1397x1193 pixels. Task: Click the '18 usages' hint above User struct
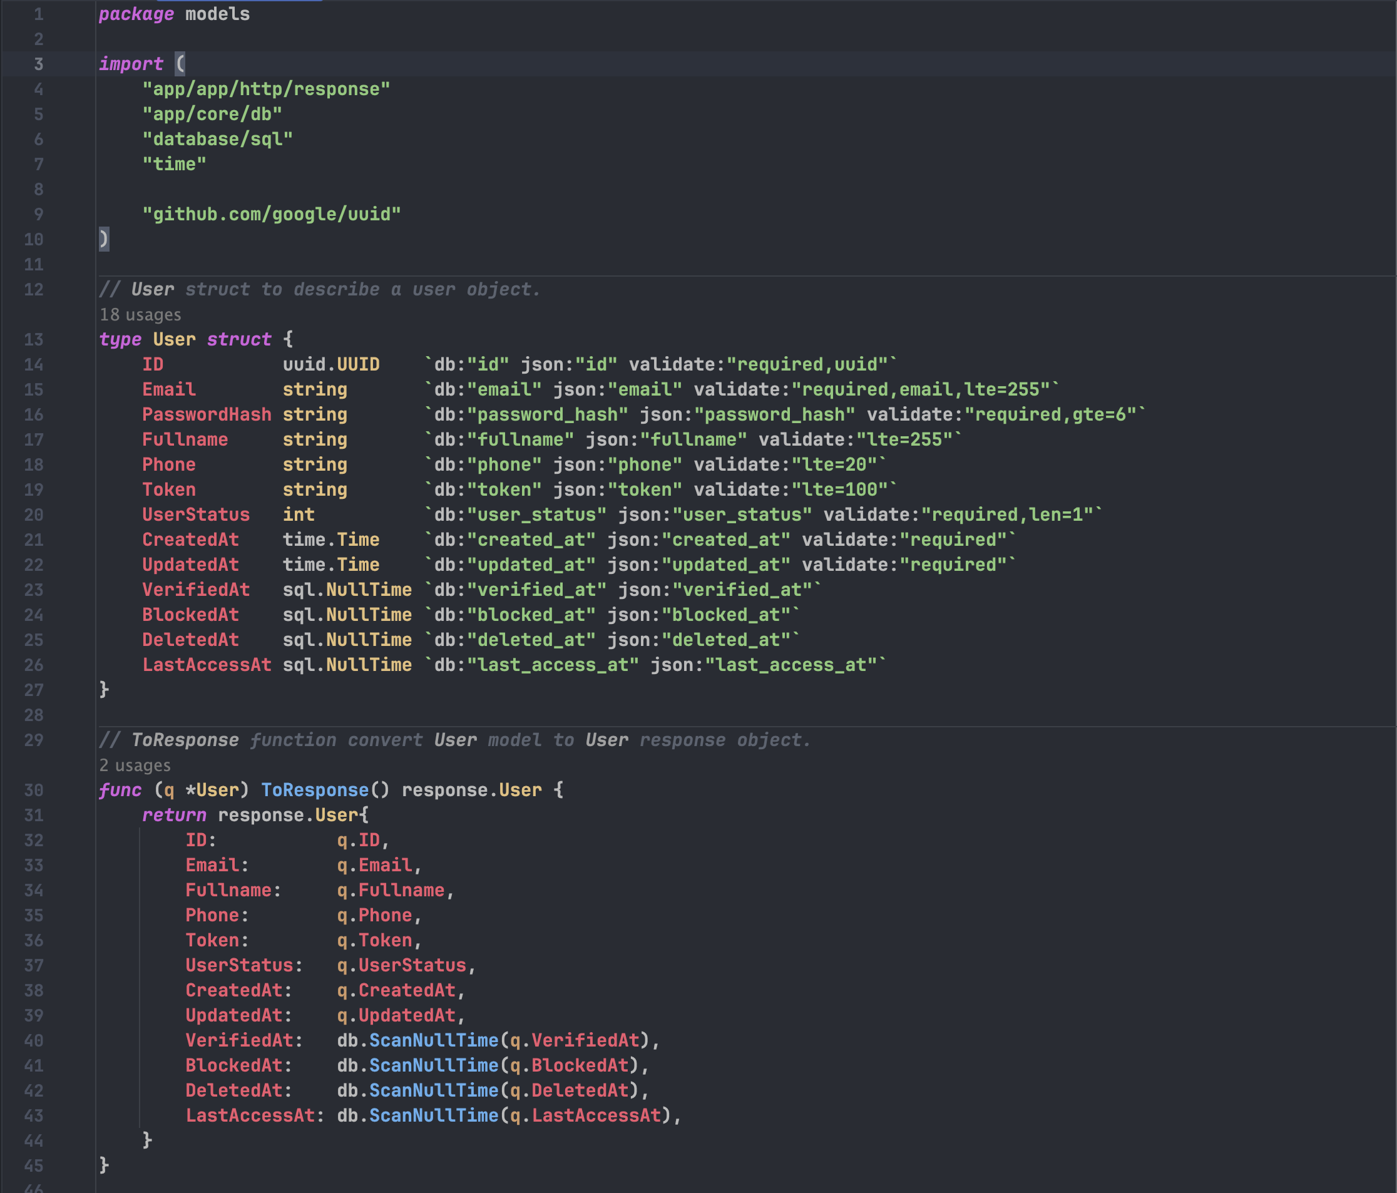[140, 315]
